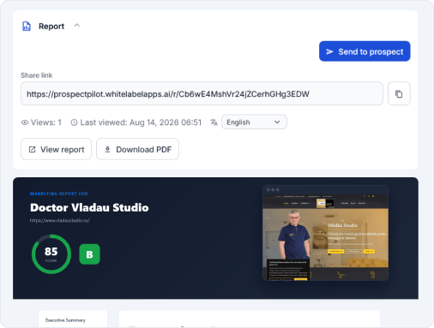Viewport: 434px width, 328px height.
Task: Click the Send to prospect button
Action: [x=365, y=51]
